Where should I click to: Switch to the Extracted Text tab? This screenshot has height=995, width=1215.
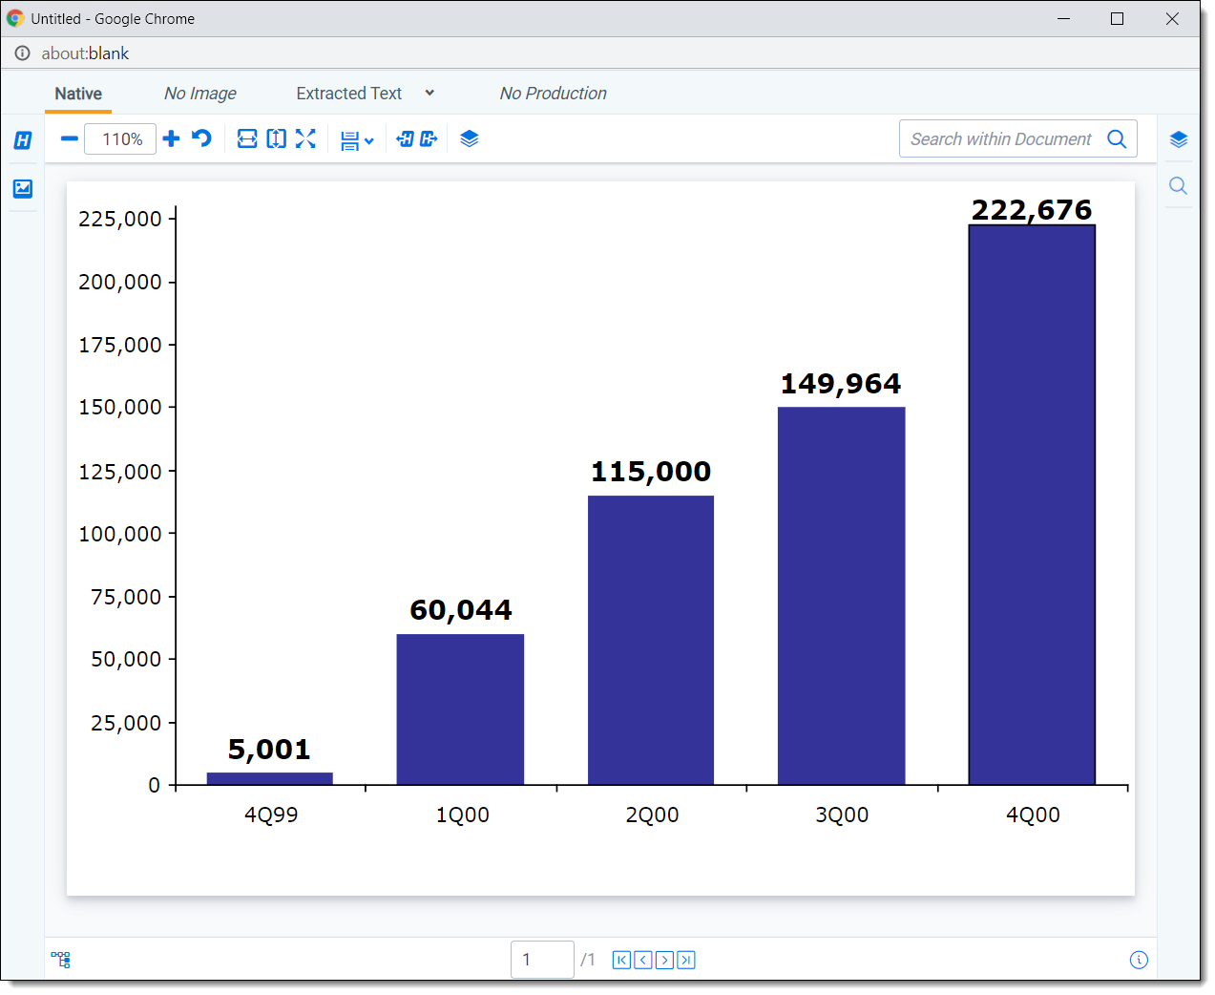click(348, 94)
